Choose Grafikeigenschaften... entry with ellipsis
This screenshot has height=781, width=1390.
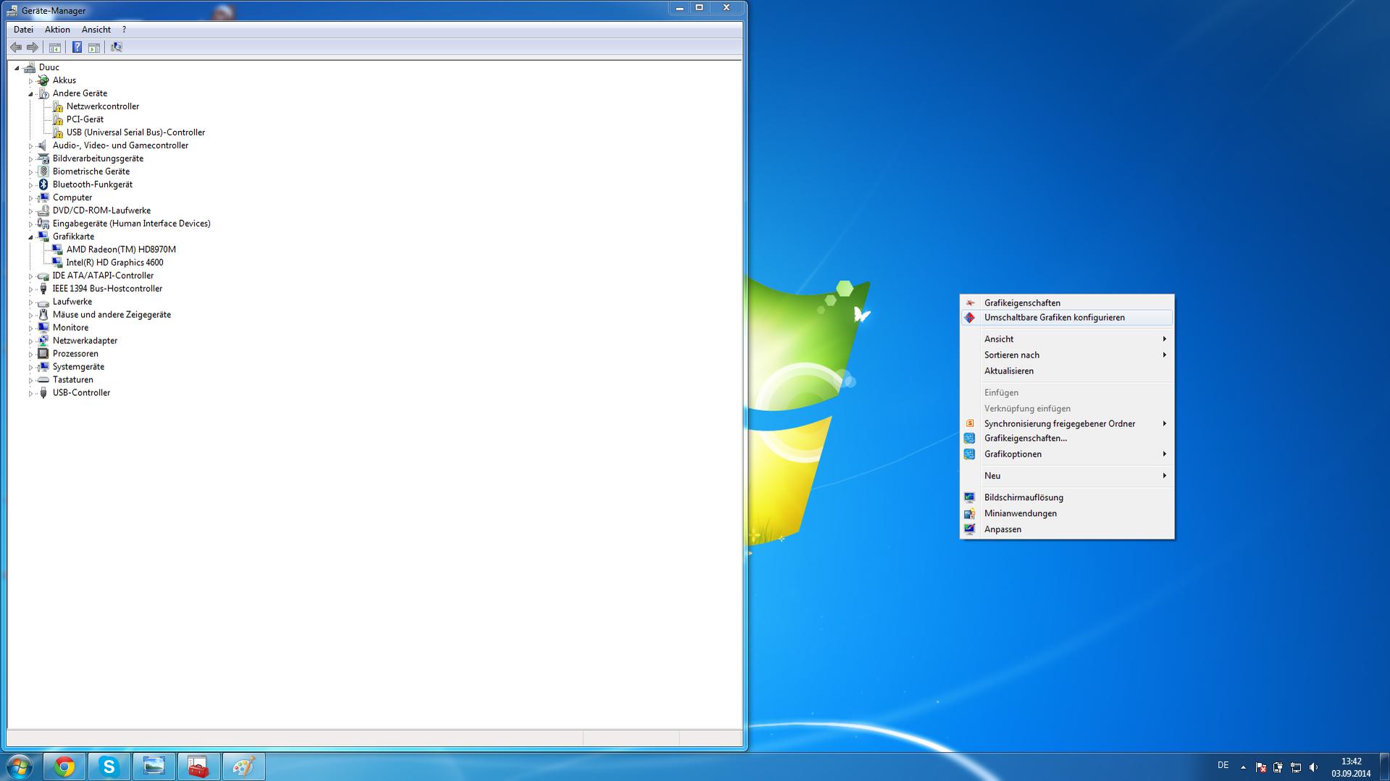[x=1066, y=439]
